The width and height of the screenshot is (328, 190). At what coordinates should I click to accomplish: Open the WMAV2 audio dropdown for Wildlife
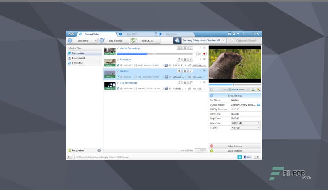[x=179, y=77]
